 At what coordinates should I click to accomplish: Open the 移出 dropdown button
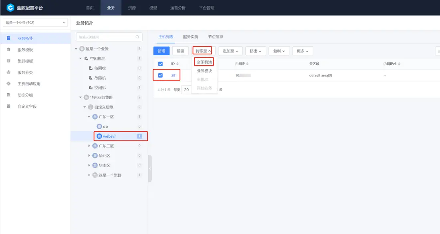coord(255,51)
